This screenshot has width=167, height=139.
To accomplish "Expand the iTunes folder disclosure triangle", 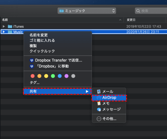I will pyautogui.click(x=4, y=26).
